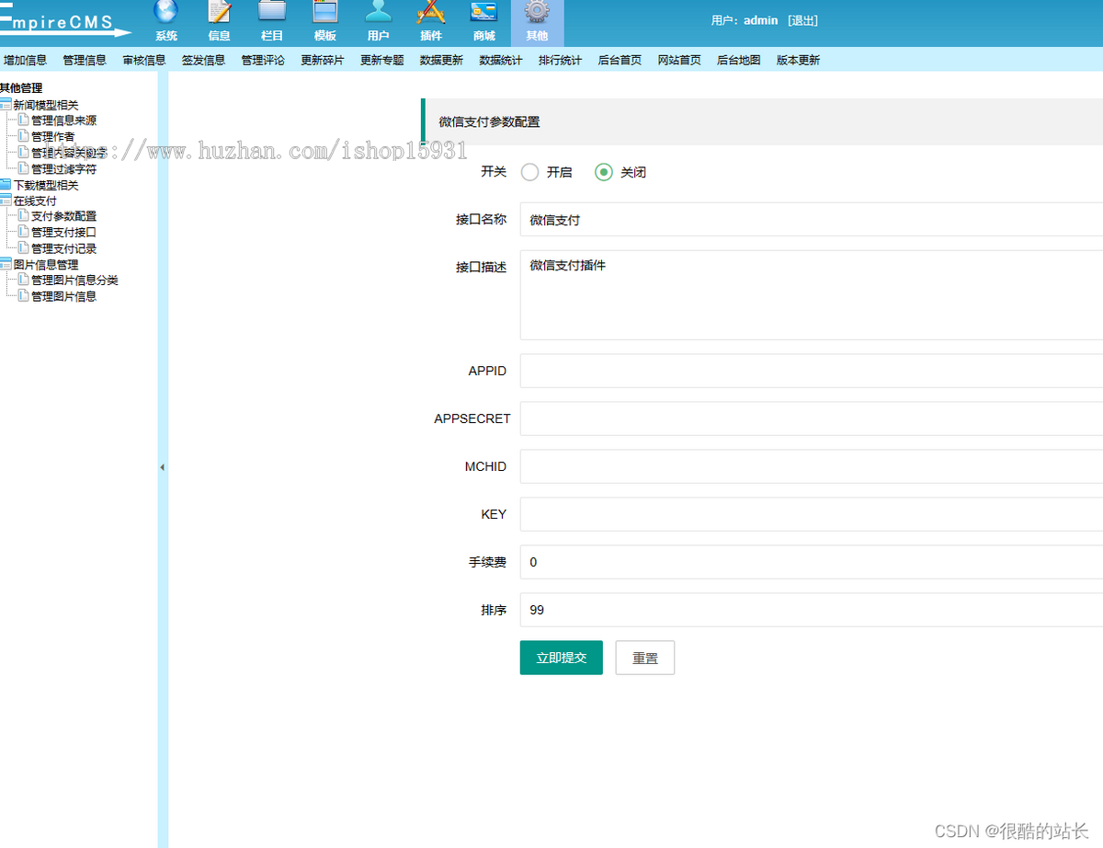Viewport: 1103px width, 848px height.
Task: Click page icon beside 管理信息来源
Action: [23, 120]
